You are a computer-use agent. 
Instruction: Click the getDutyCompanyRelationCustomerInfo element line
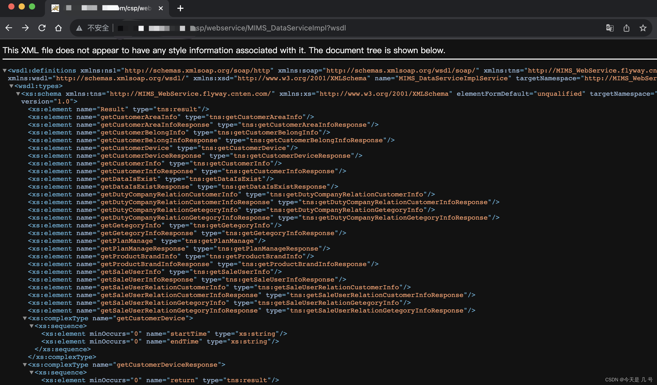232,195
